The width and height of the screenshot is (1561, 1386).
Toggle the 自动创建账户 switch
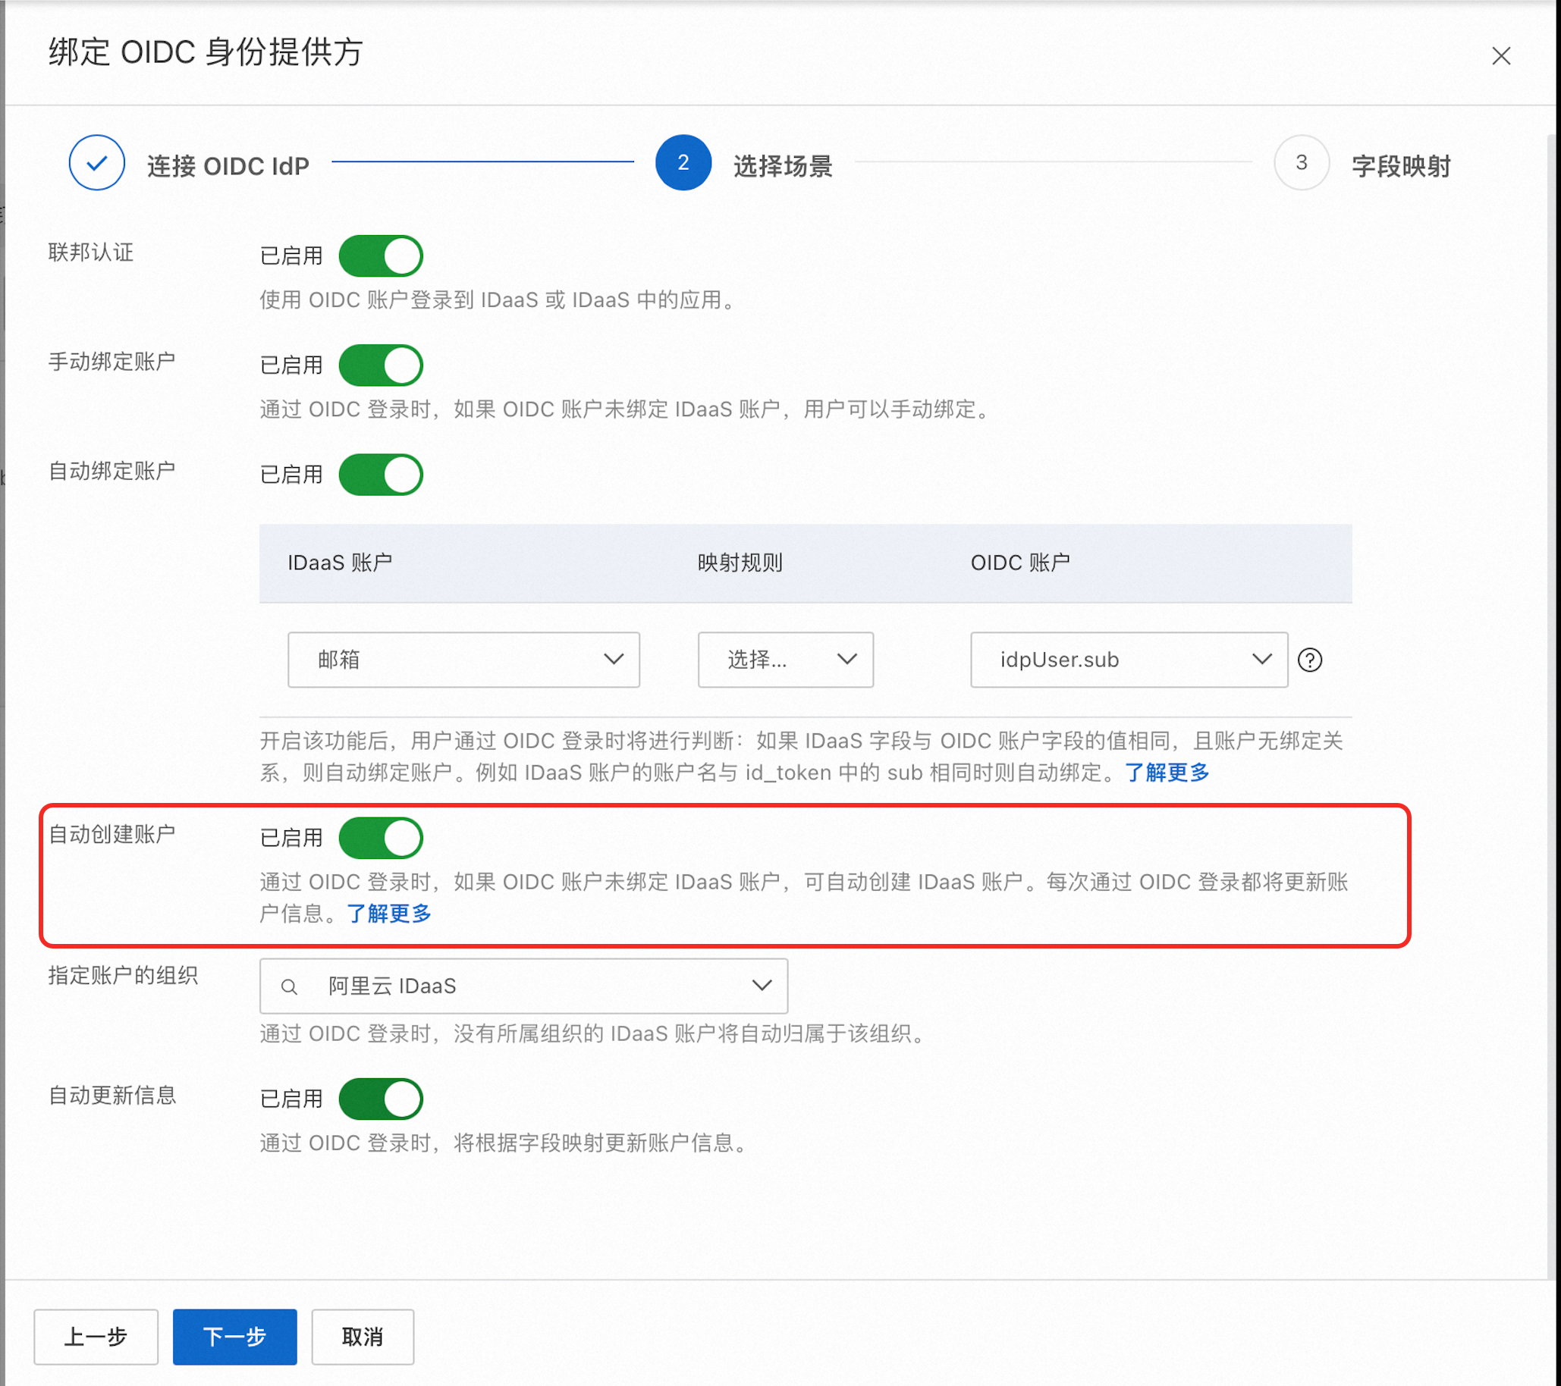click(x=381, y=837)
